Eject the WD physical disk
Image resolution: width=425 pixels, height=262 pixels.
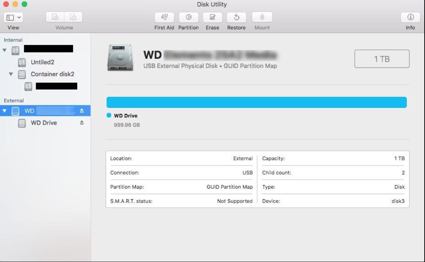[x=82, y=111]
